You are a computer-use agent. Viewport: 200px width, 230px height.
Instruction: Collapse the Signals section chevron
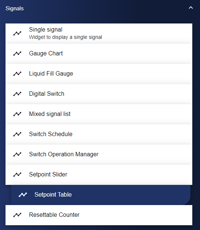point(190,8)
